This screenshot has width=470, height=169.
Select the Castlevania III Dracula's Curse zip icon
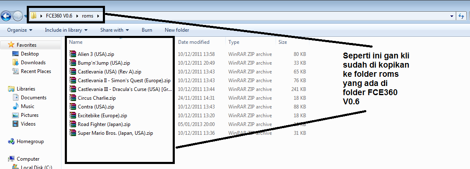[73, 89]
